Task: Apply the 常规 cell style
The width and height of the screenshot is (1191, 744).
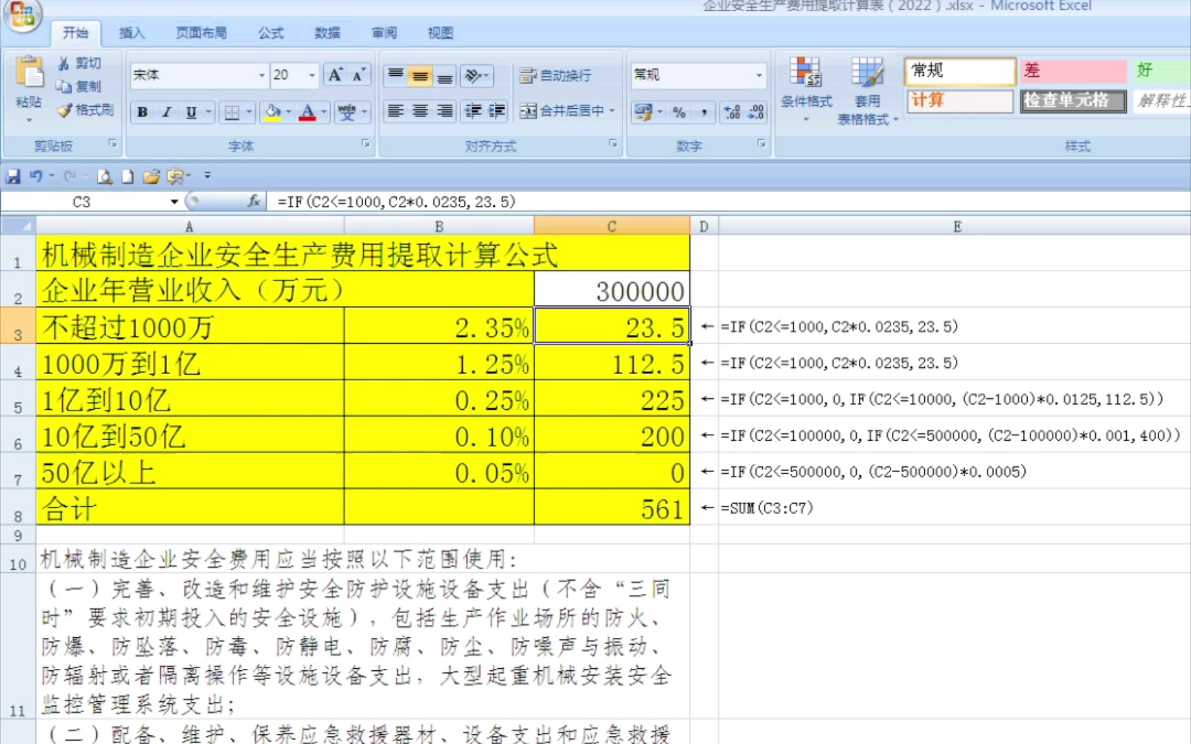Action: [960, 70]
